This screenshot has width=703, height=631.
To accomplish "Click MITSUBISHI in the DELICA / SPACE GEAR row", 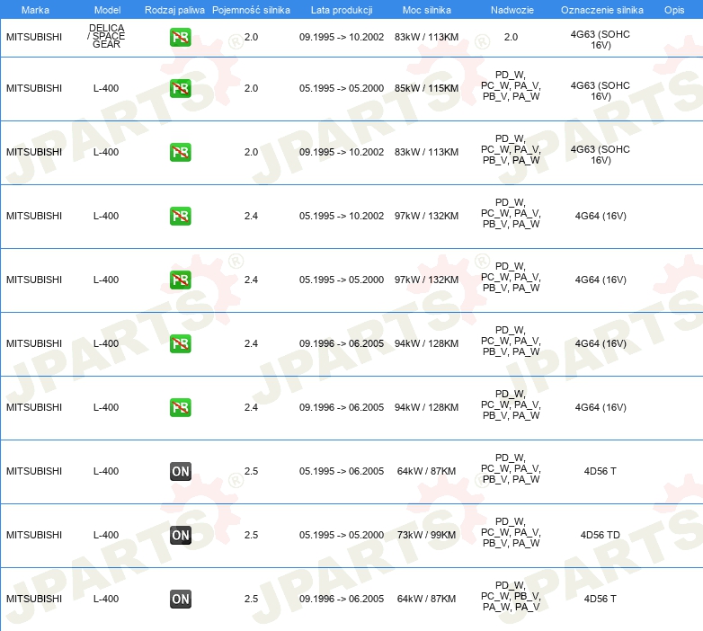I will pyautogui.click(x=34, y=37).
